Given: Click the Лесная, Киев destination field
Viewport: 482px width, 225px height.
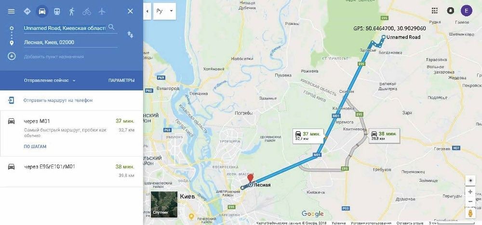Looking at the screenshot, I should coord(70,42).
